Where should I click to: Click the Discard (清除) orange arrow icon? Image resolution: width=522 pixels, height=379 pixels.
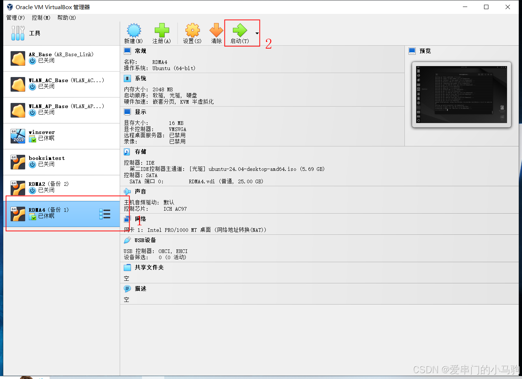pos(216,30)
